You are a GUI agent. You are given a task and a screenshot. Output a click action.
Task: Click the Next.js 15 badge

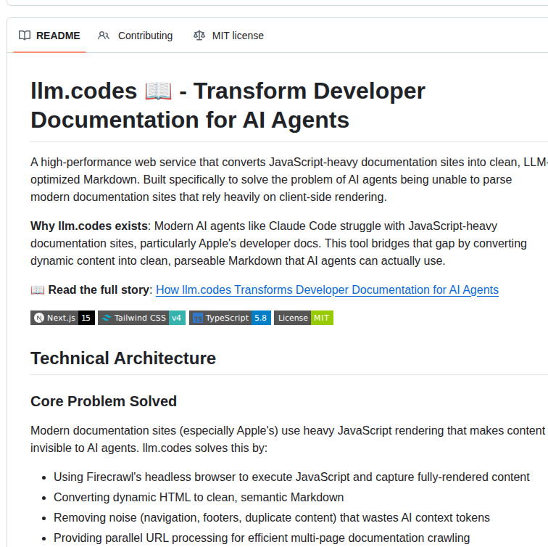[62, 318]
